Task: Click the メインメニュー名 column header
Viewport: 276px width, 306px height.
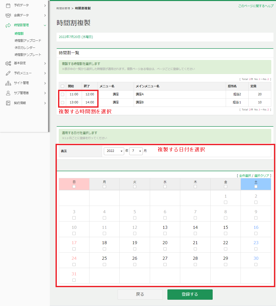Action: point(180,86)
